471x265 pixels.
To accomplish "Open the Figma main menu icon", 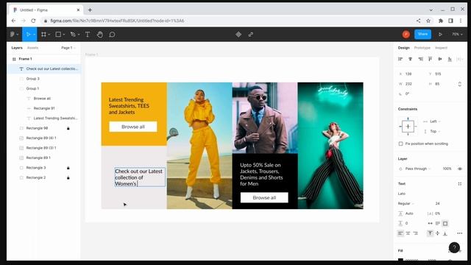I will [x=13, y=35].
